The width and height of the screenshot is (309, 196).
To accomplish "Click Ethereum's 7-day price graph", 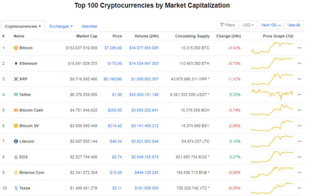I will [x=272, y=63].
